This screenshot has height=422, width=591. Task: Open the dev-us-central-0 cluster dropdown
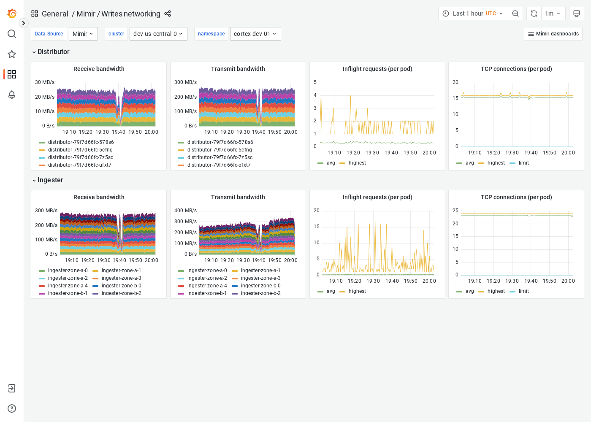coord(158,34)
